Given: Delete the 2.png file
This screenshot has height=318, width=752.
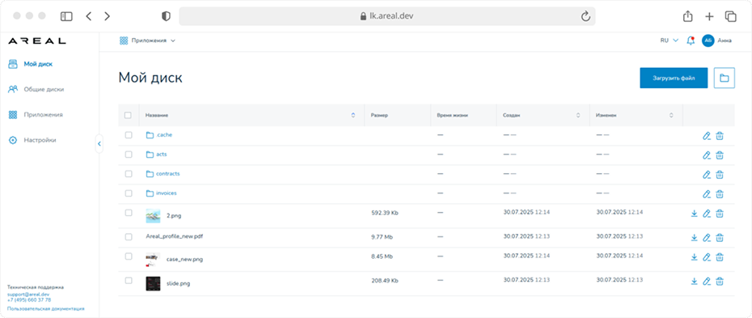Looking at the screenshot, I should pyautogui.click(x=720, y=214).
